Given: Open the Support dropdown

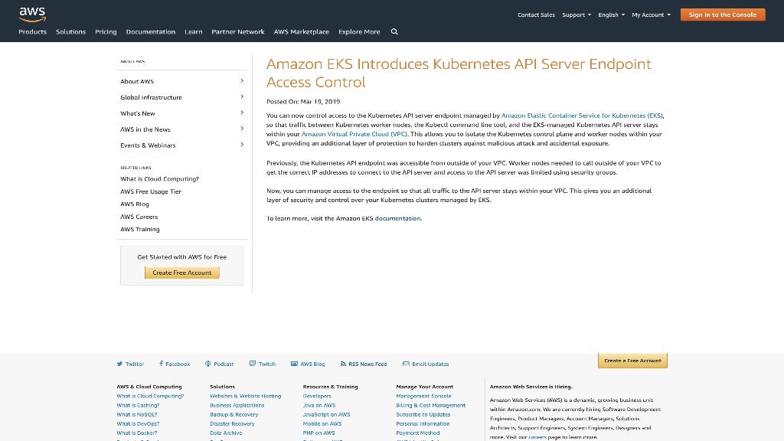Looking at the screenshot, I should [577, 15].
